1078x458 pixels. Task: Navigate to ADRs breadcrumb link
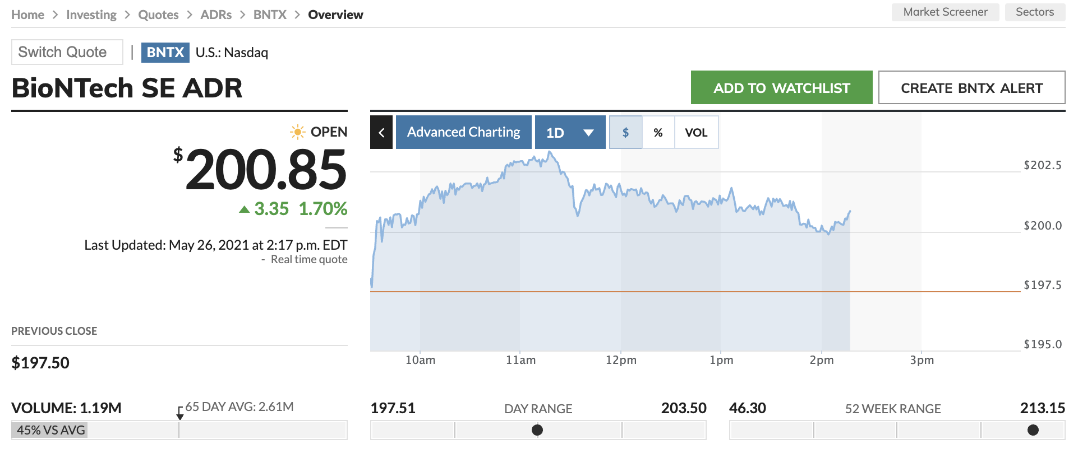click(216, 15)
